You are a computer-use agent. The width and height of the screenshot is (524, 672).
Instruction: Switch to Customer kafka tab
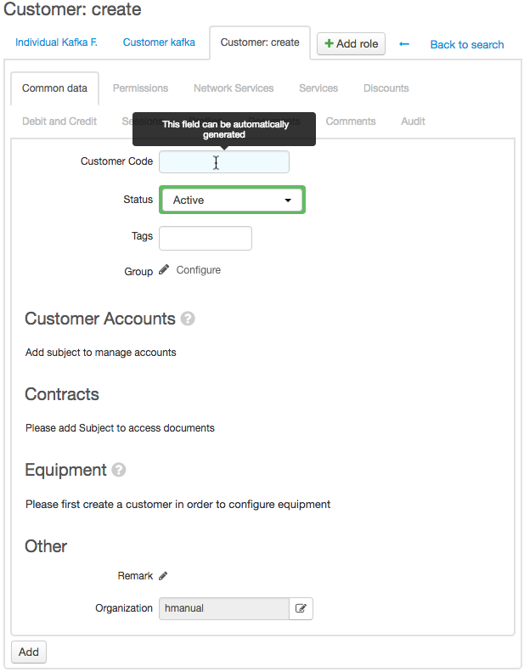pos(159,42)
